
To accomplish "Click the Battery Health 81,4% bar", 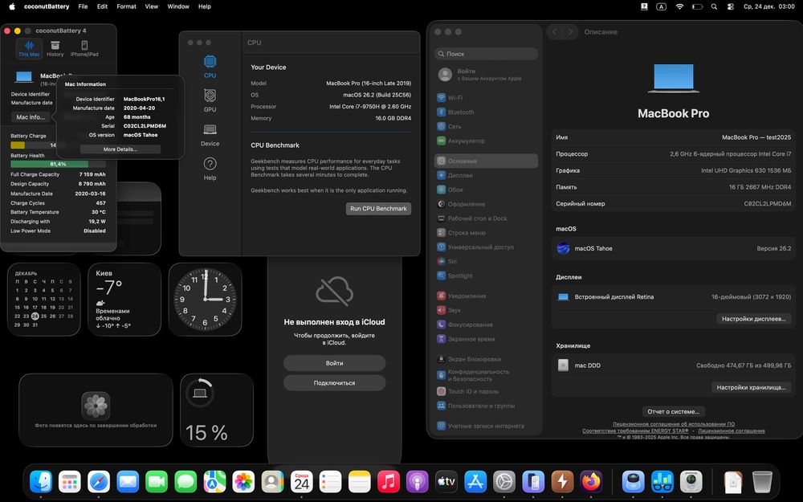I will pos(58,165).
